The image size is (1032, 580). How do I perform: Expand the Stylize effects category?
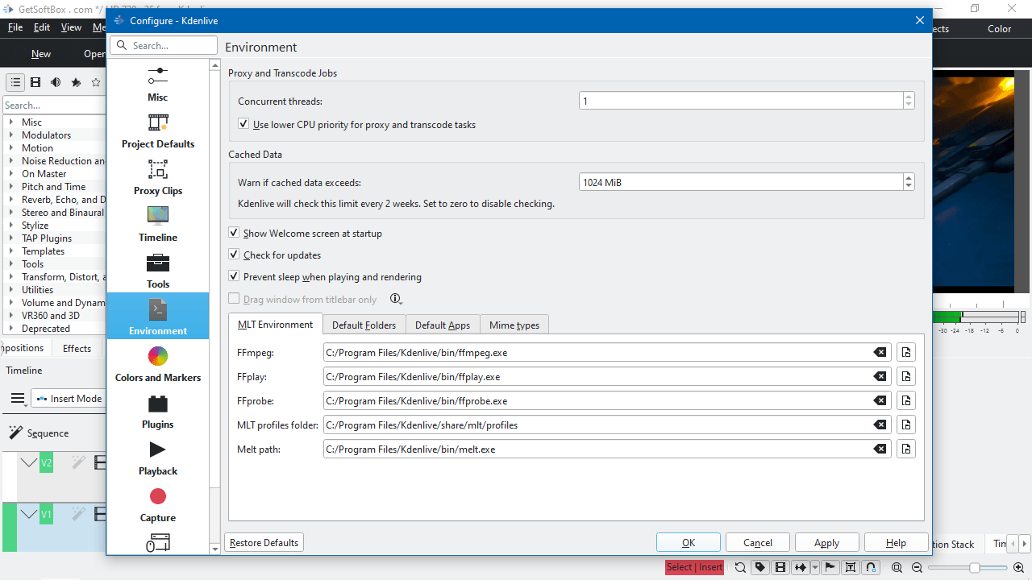tap(11, 226)
